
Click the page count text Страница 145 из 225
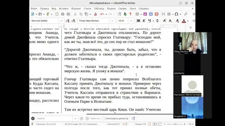[46, 124]
